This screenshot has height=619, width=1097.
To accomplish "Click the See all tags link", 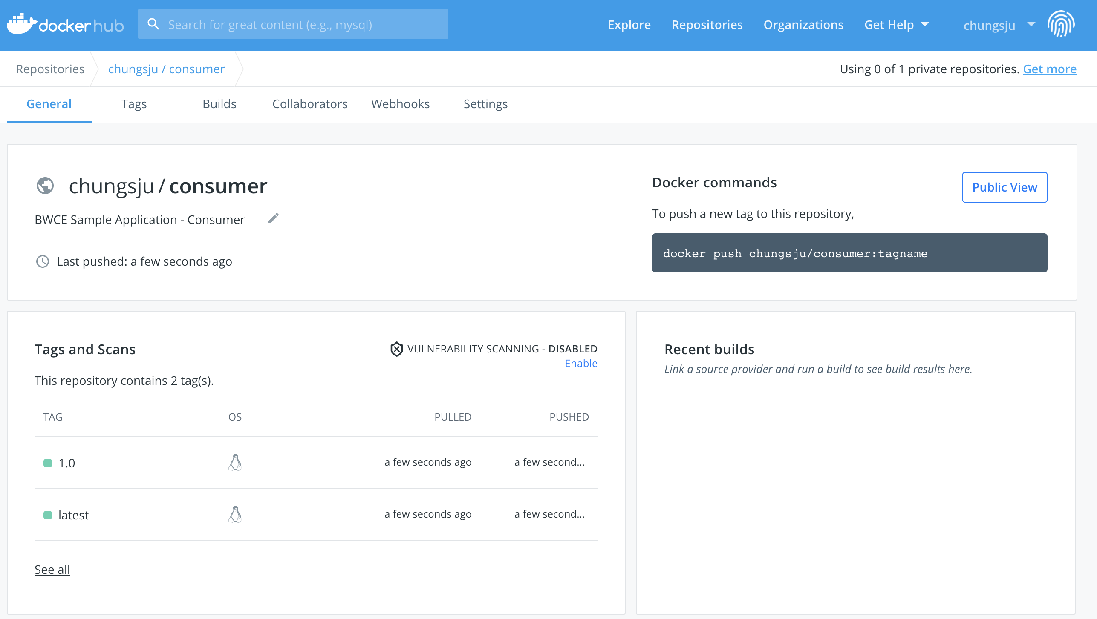I will (x=52, y=570).
